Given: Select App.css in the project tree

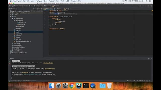Looking at the screenshot, I should click(17, 30).
